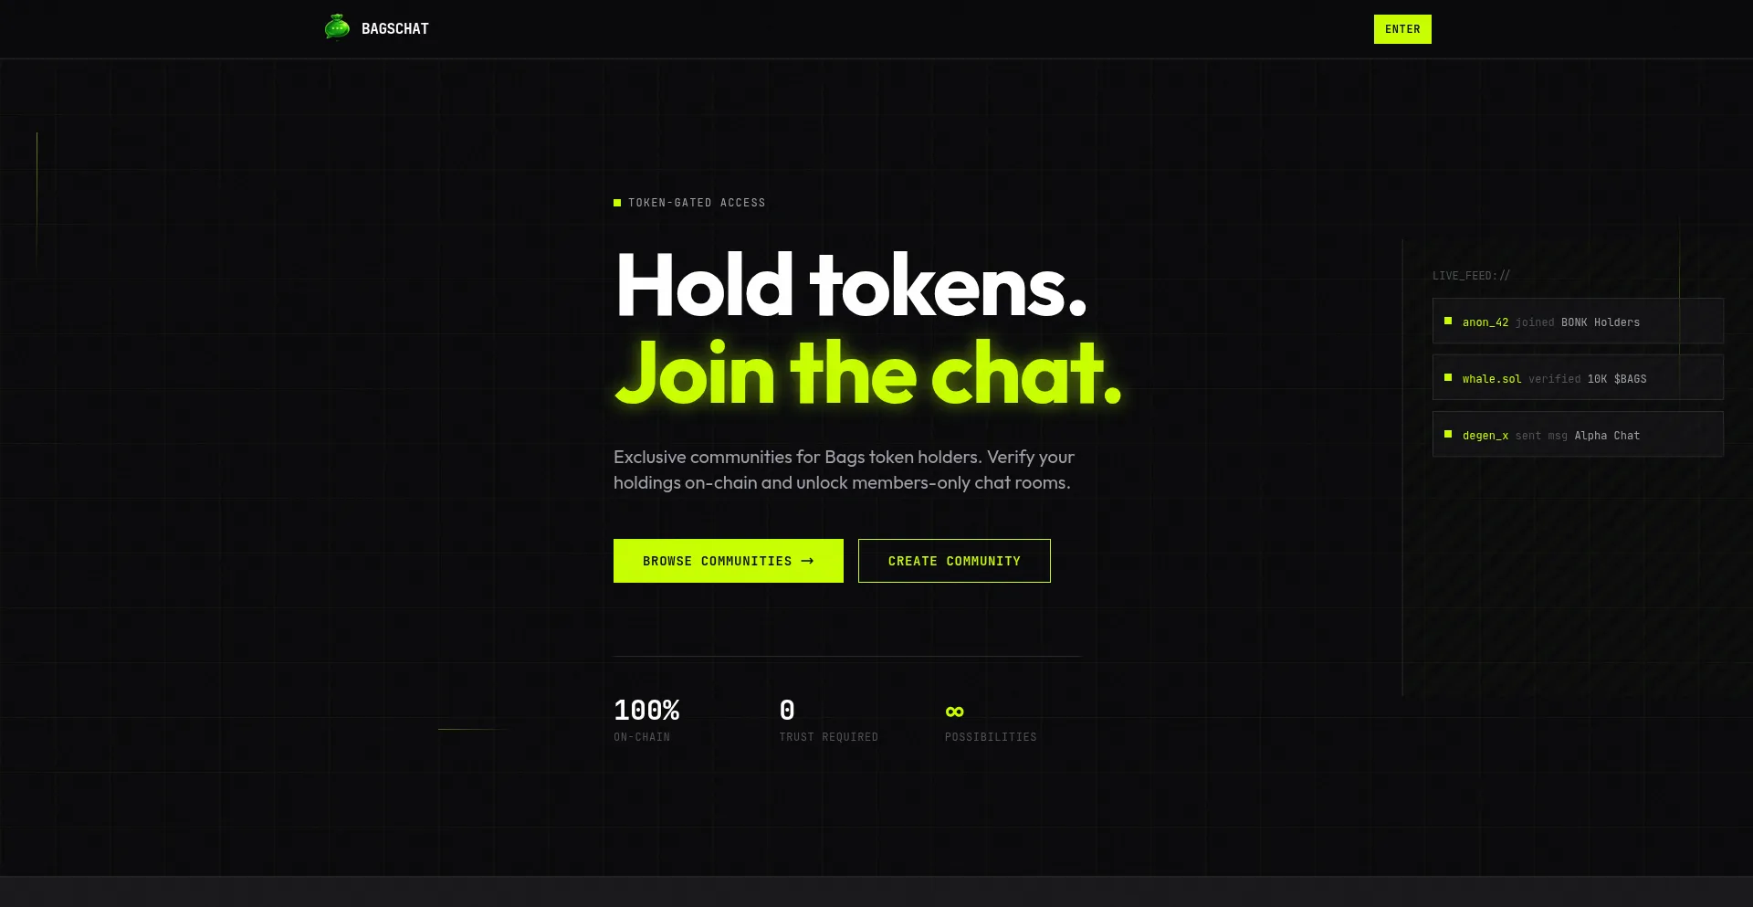Click the Join the chat. headline
1753x907 pixels.
[x=867, y=373]
